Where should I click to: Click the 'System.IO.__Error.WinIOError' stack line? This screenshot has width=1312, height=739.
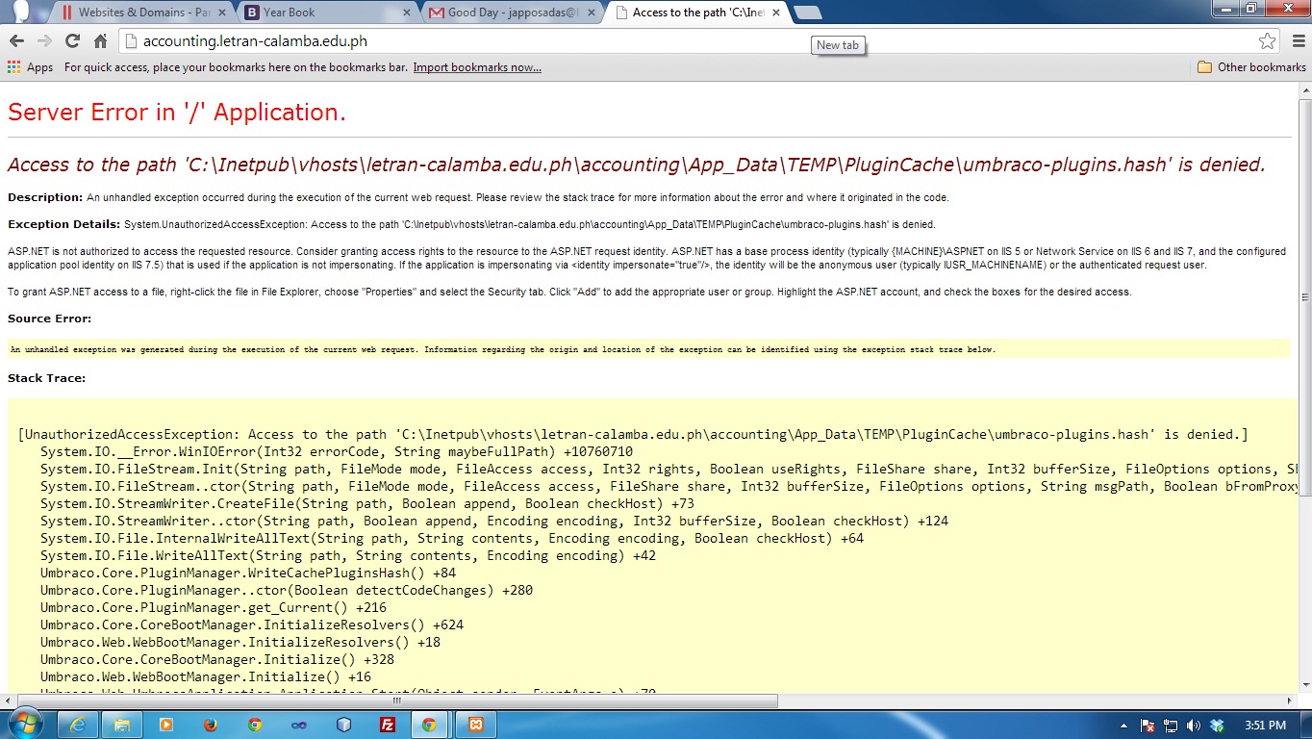(337, 452)
